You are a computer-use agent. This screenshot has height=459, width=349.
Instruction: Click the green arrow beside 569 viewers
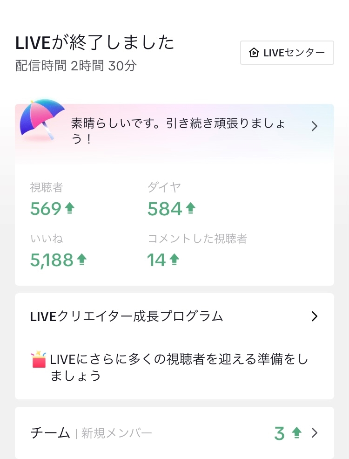[x=69, y=209]
